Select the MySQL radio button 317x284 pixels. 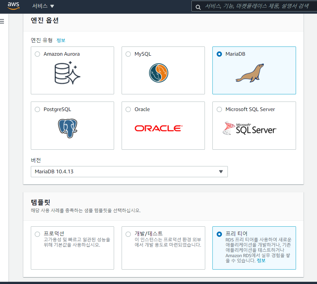point(128,54)
